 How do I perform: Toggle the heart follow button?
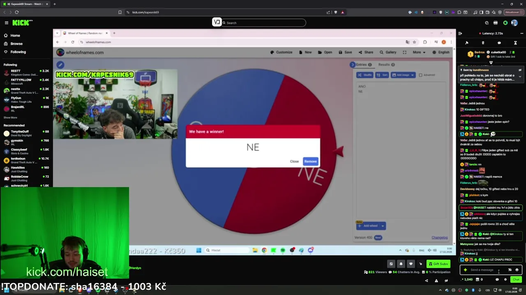coord(411,264)
